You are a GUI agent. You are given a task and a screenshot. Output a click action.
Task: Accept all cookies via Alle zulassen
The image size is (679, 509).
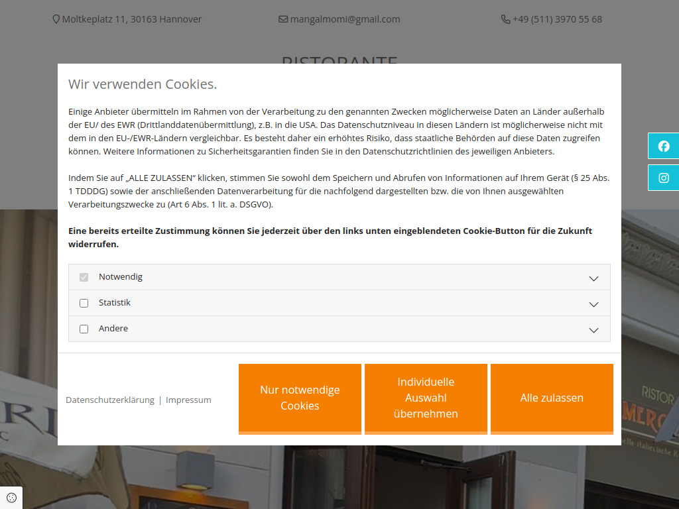click(551, 398)
